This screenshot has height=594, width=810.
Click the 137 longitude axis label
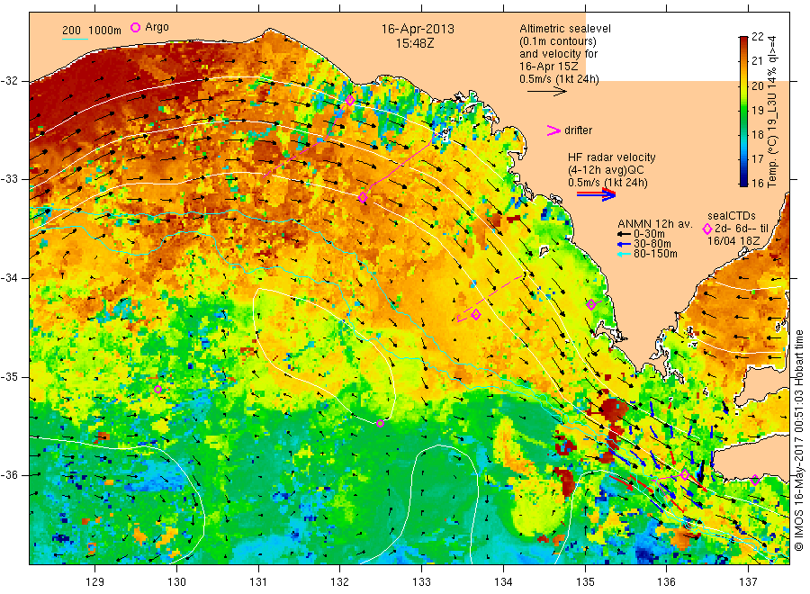click(749, 582)
